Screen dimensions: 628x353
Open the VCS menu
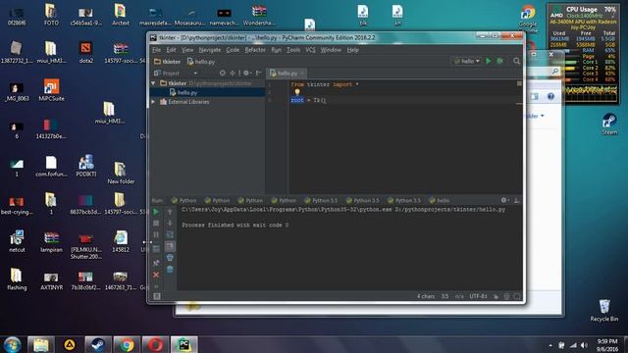[x=310, y=50]
